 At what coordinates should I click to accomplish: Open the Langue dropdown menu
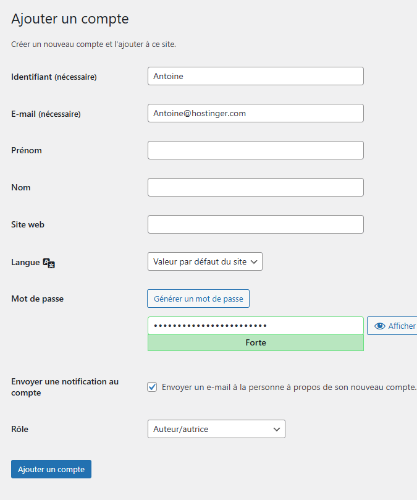pos(205,261)
